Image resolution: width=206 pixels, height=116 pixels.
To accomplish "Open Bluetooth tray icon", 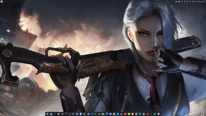I will click(185, 2).
